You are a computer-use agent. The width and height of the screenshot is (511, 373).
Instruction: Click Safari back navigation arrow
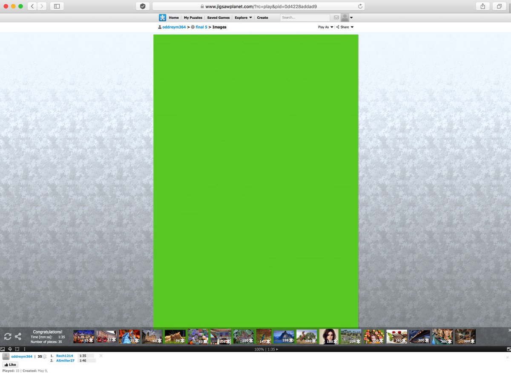32,6
